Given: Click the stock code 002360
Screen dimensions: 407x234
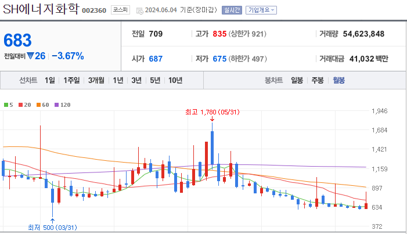Looking at the screenshot, I should (94, 10).
